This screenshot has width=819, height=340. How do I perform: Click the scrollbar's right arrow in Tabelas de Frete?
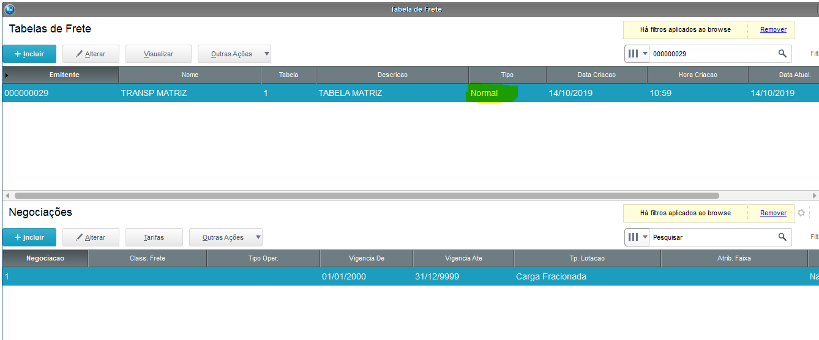click(814, 196)
